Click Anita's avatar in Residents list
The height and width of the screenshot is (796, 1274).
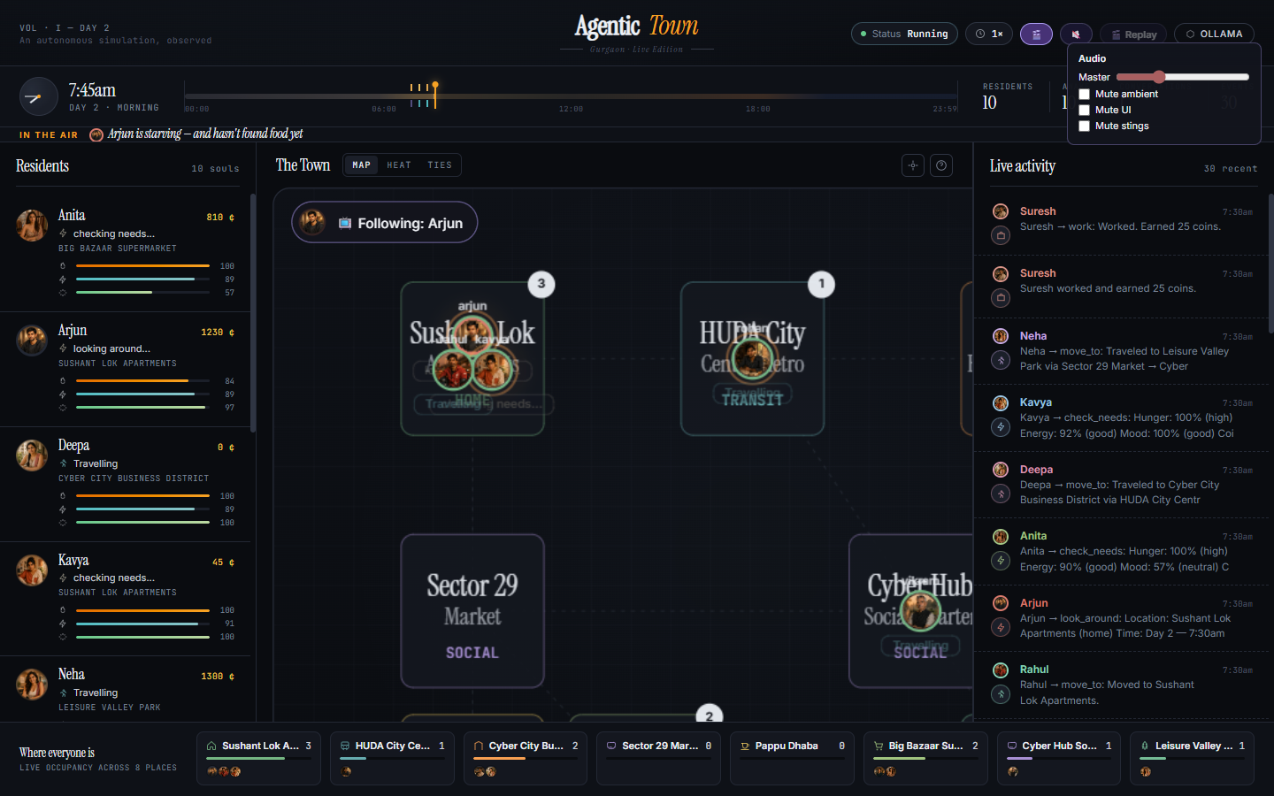(x=32, y=226)
